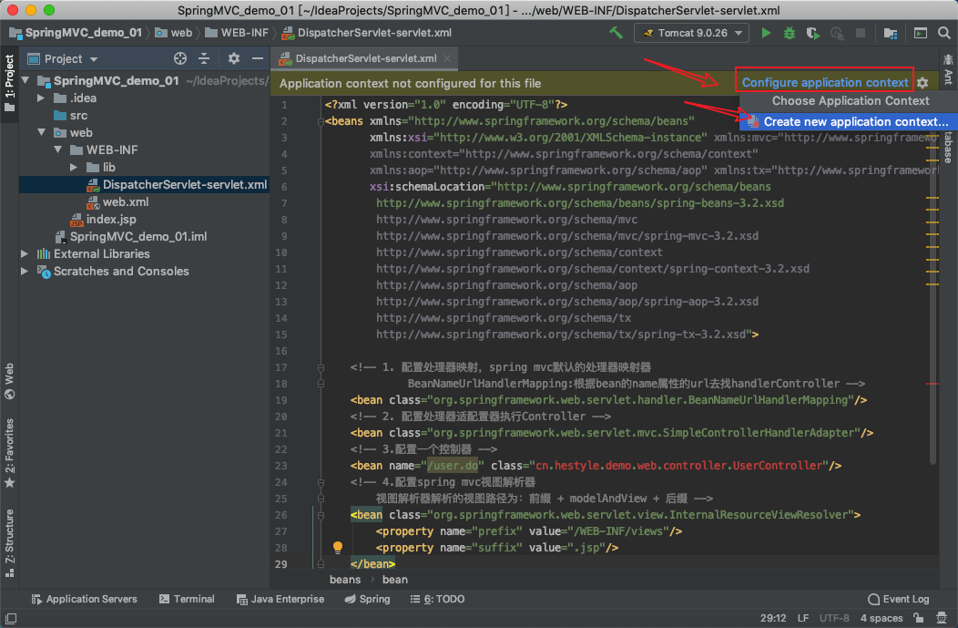Click the 29:12 cursor position
Screen dimensions: 958x628
pos(773,618)
